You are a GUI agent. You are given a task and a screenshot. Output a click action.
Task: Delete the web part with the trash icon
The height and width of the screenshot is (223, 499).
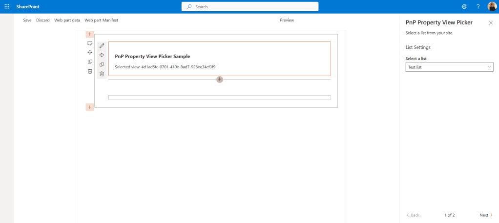pyautogui.click(x=102, y=74)
